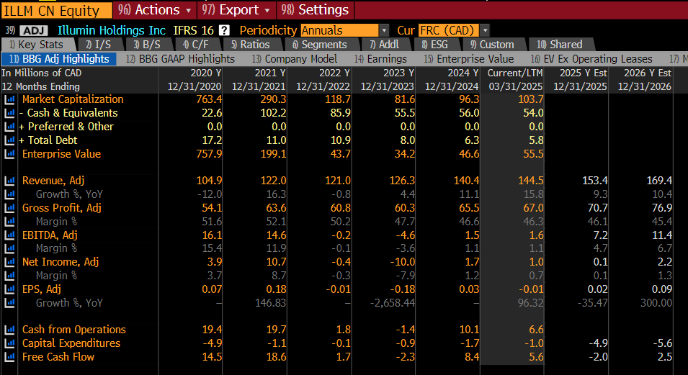Screen dimensions: 688x375
Task: Select the 2020 Y column header
Action: coord(206,73)
